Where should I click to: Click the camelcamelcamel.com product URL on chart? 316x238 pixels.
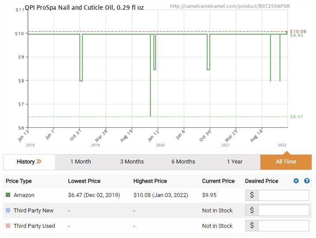[x=230, y=6]
